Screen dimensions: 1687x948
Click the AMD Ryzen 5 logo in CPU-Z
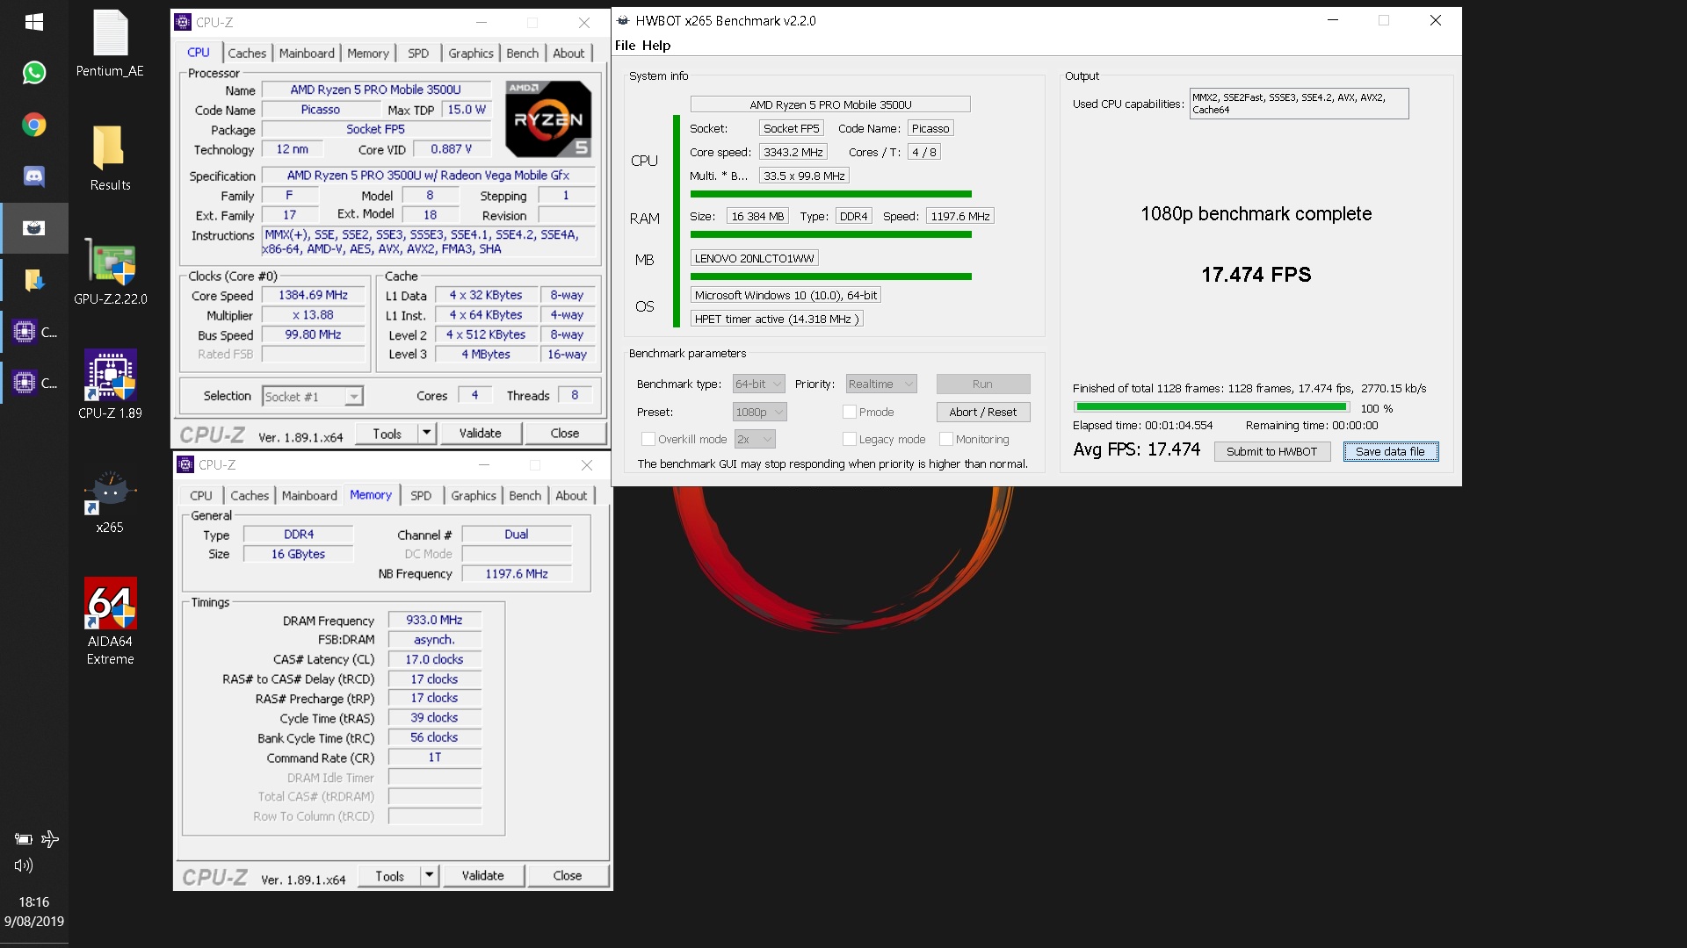548,118
